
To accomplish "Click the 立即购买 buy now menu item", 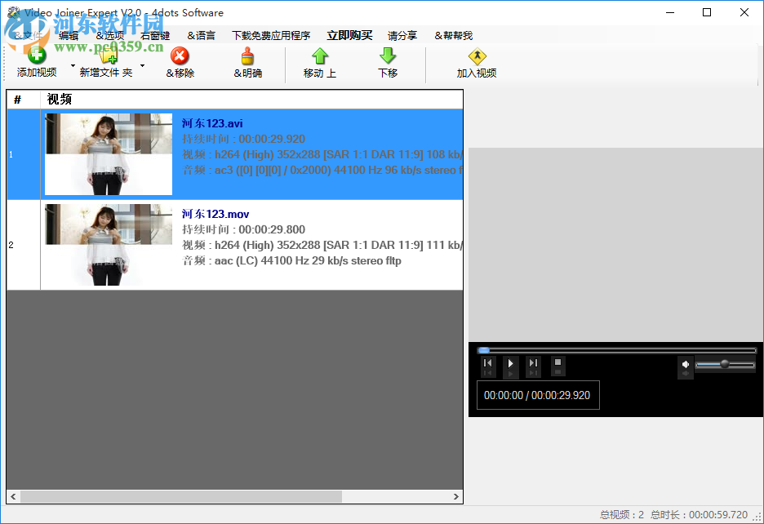I will click(349, 35).
